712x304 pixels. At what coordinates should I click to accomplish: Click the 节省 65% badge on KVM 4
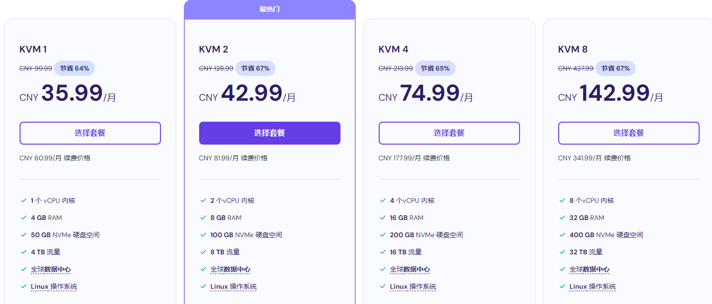(436, 68)
